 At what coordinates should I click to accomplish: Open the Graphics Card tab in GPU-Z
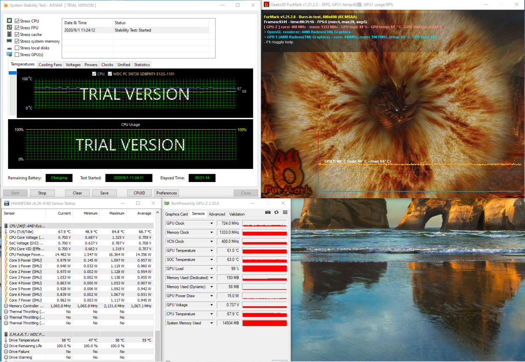tap(177, 214)
